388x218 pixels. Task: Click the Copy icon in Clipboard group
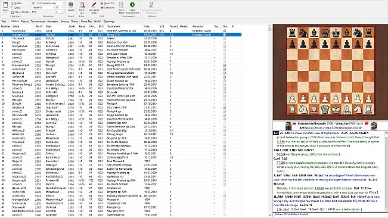pyautogui.click(x=13, y=8)
